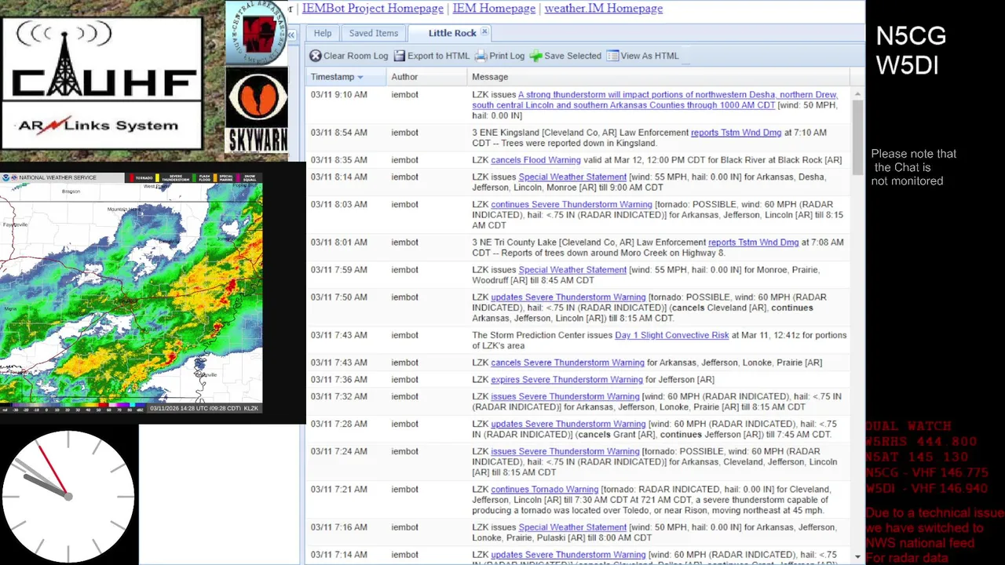The image size is (1005, 565).
Task: Click the Message column header
Action: (659, 77)
